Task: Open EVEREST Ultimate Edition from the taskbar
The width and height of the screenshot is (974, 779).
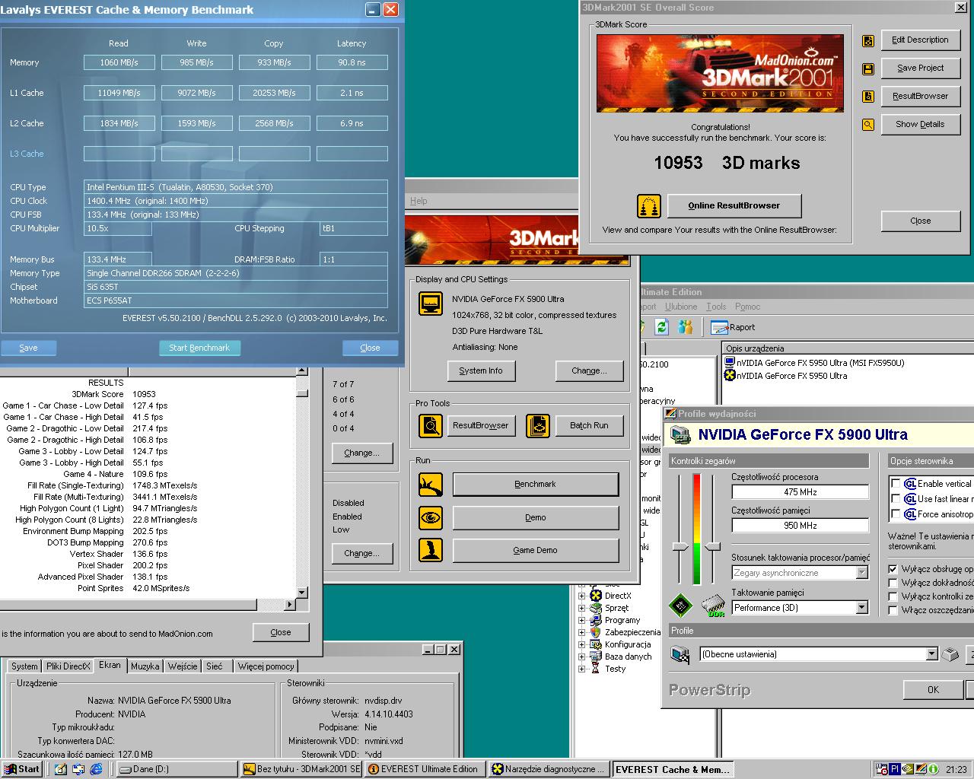Action: click(x=425, y=769)
